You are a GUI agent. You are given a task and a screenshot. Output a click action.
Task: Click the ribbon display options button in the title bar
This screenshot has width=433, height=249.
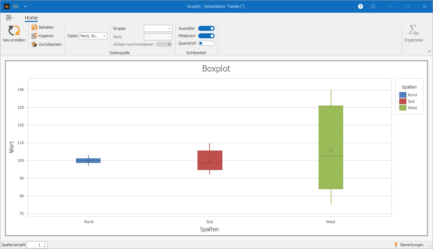pos(373,6)
